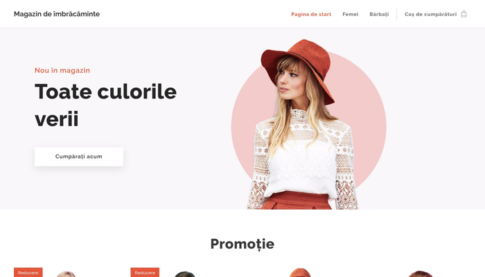Open the Femei menu item
This screenshot has width=485, height=277.
pyautogui.click(x=351, y=15)
